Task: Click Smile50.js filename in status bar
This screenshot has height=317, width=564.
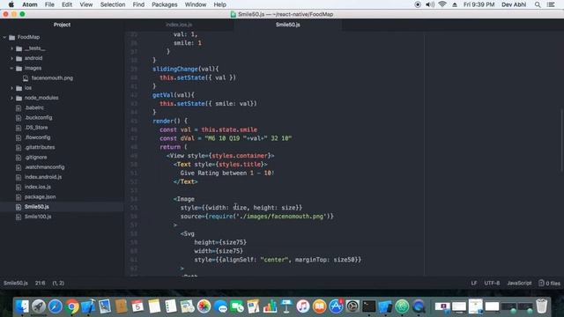Action: point(16,284)
